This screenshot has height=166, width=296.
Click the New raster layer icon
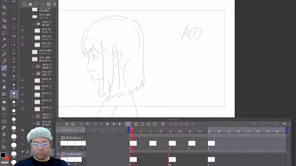(25, 4)
